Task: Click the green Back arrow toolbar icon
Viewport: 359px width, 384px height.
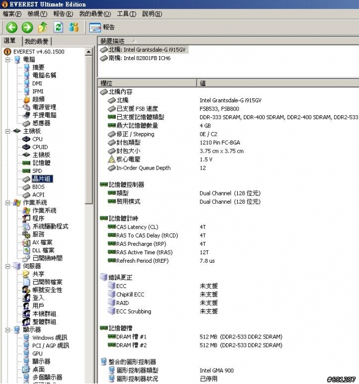Action: (x=12, y=27)
